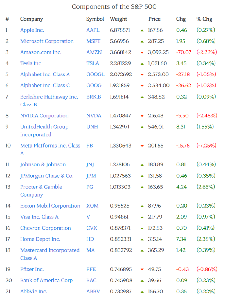This screenshot has height=298, width=225.
Task: Click the red down arrow in the GOOGL row
Action: 142,75
